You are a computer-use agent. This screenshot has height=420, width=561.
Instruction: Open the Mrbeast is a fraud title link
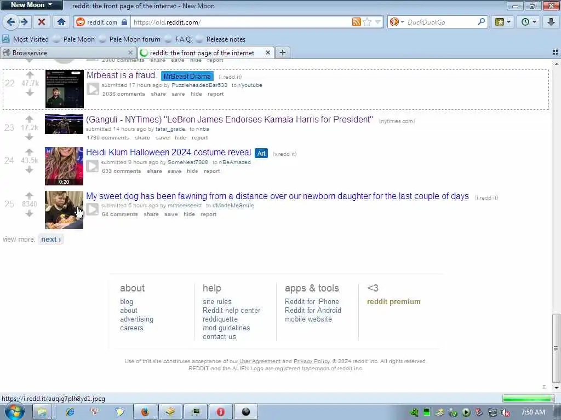(122, 75)
